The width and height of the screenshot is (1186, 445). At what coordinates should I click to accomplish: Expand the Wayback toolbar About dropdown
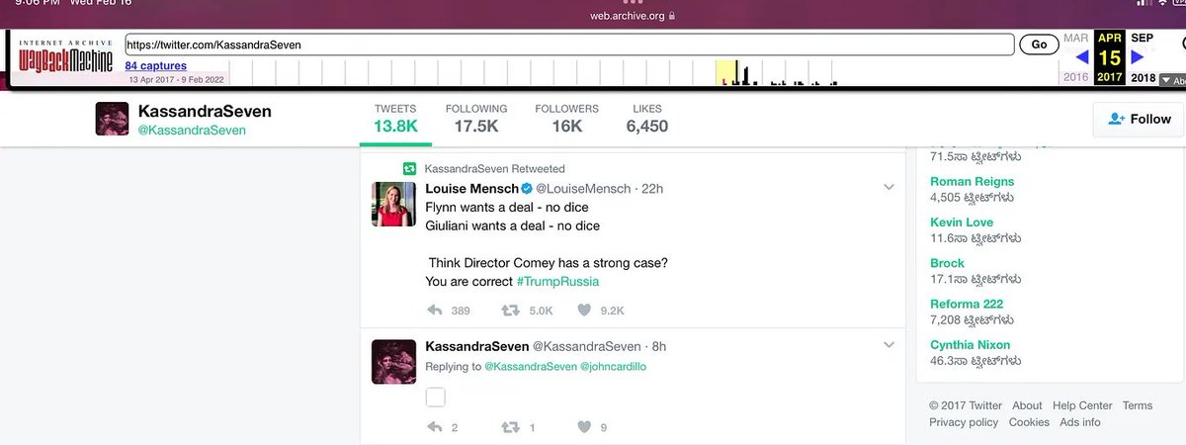coord(1172,80)
